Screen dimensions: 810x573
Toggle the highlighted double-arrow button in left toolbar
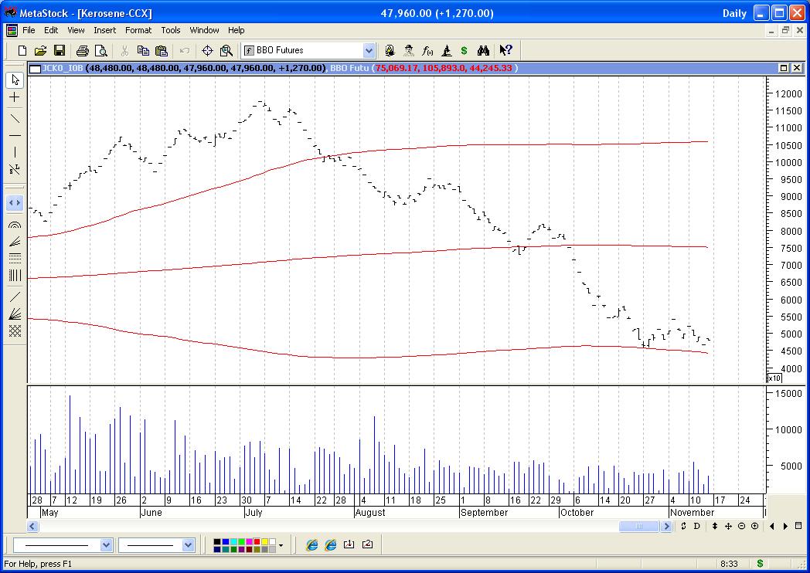pos(14,203)
